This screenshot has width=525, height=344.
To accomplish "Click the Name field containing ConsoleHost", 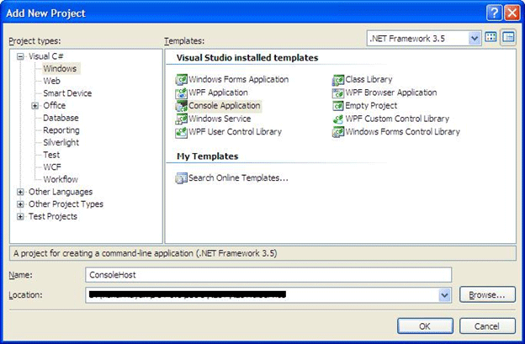I will pyautogui.click(x=268, y=275).
